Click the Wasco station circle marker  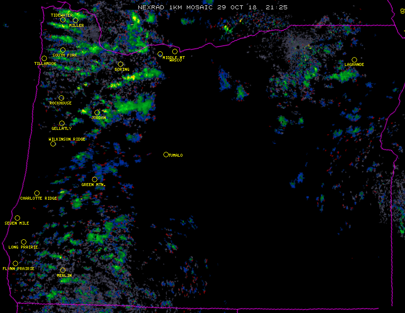(175, 52)
